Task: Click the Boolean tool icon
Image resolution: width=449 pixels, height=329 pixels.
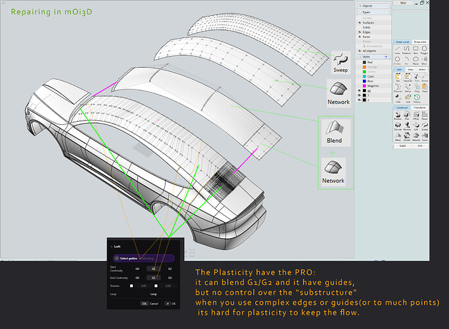Action: 398,116
